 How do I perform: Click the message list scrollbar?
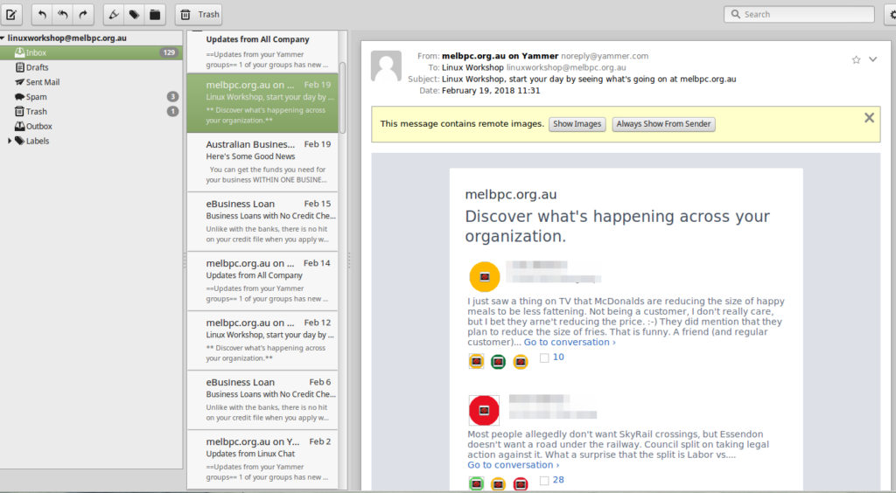point(343,97)
